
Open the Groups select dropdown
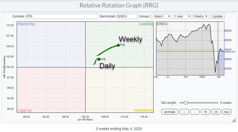click(161, 16)
